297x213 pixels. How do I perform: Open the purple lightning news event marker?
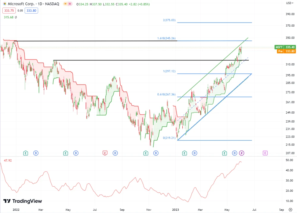click(x=242, y=153)
